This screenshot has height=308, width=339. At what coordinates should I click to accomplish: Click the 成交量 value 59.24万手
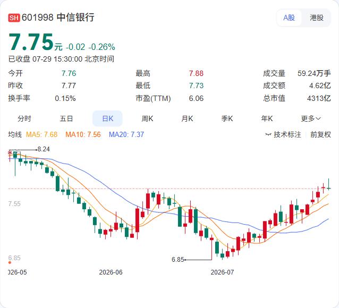314,73
